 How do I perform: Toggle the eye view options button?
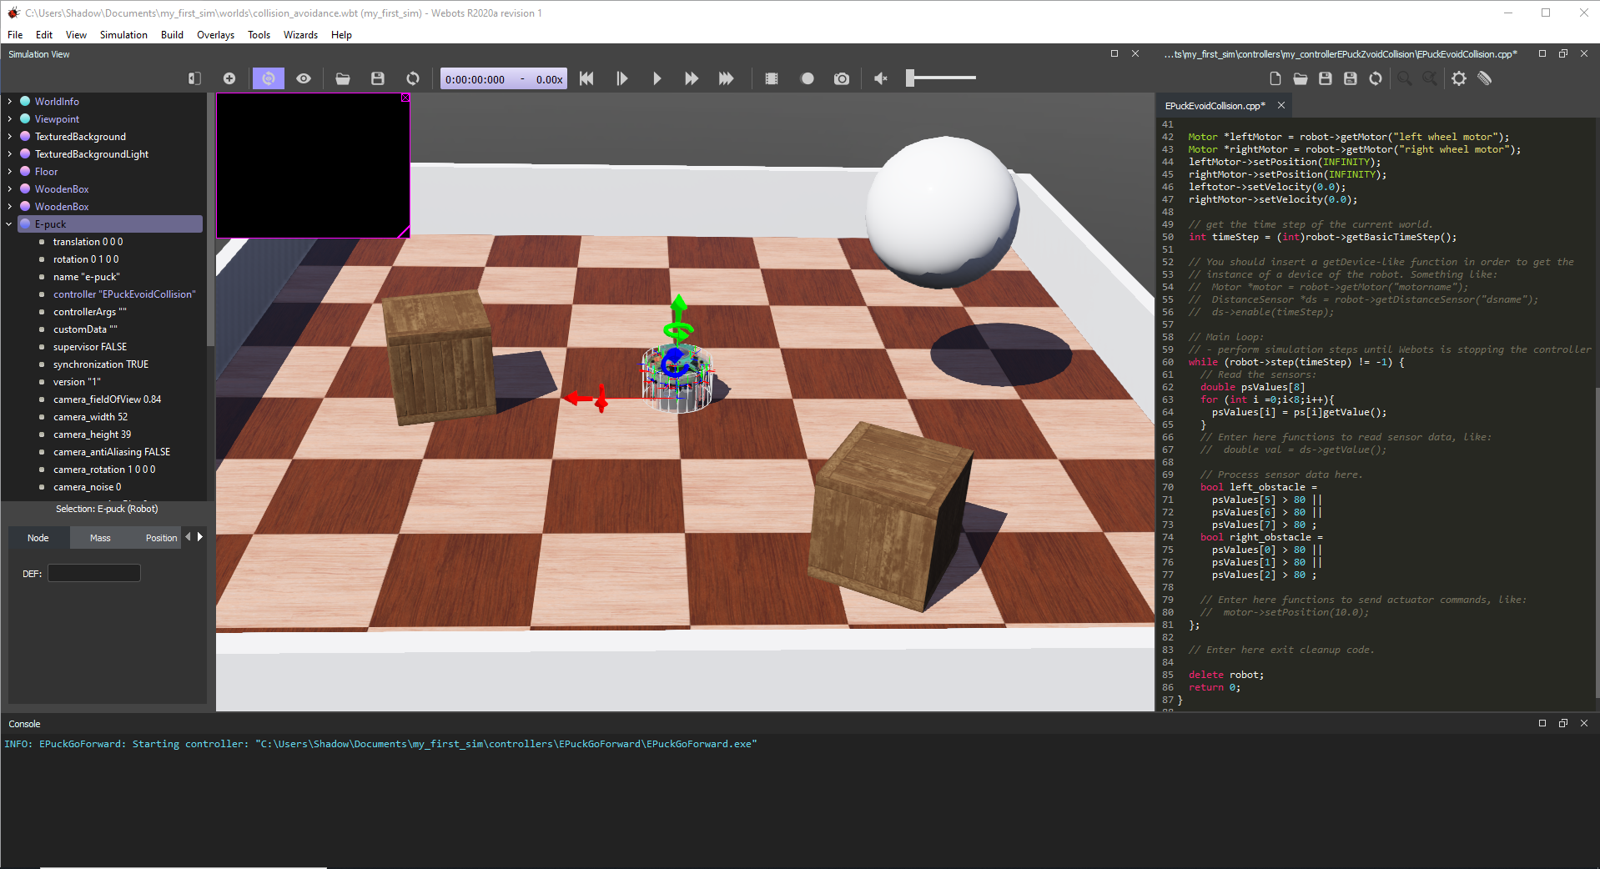pyautogui.click(x=304, y=78)
